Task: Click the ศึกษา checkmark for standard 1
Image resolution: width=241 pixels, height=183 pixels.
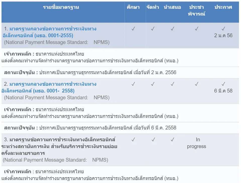Action: (x=133, y=29)
